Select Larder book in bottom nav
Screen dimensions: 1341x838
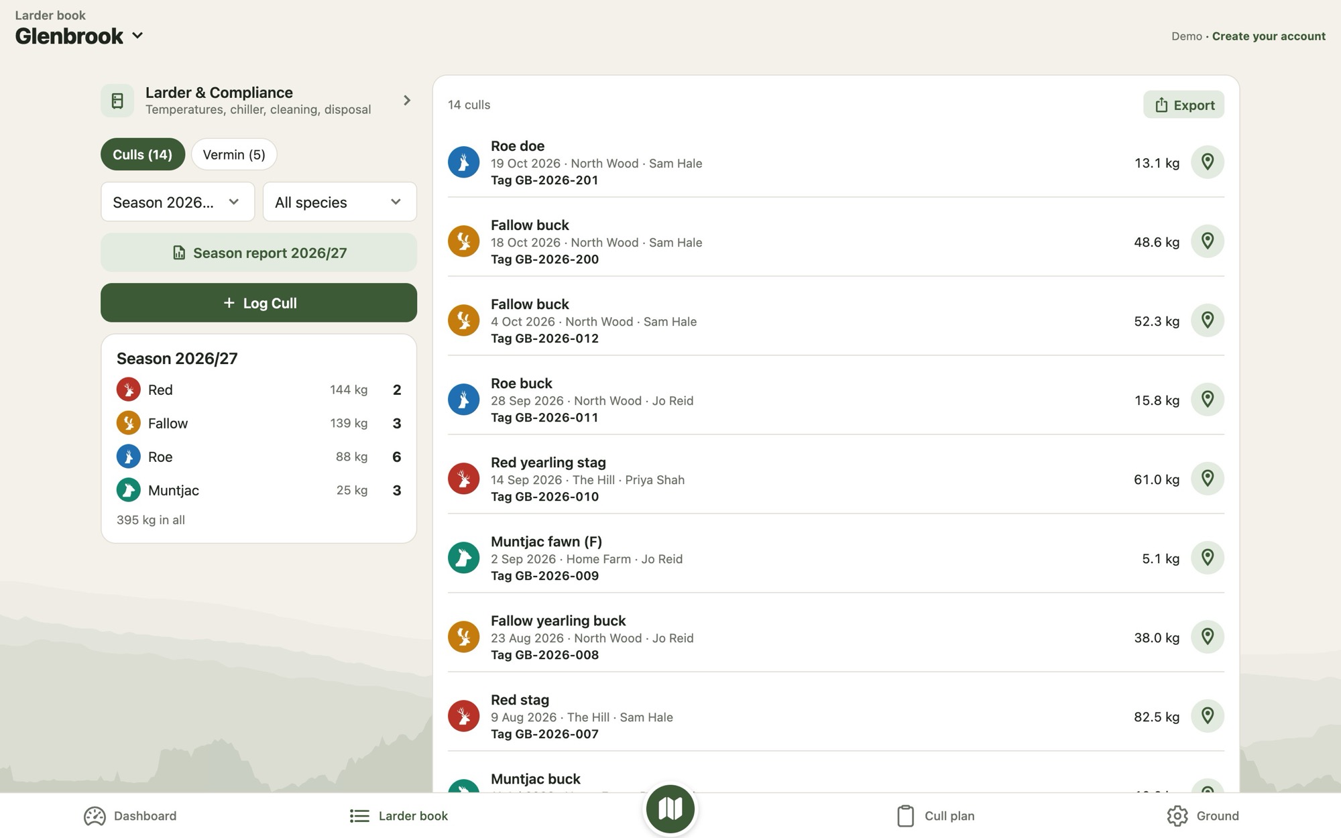(399, 816)
